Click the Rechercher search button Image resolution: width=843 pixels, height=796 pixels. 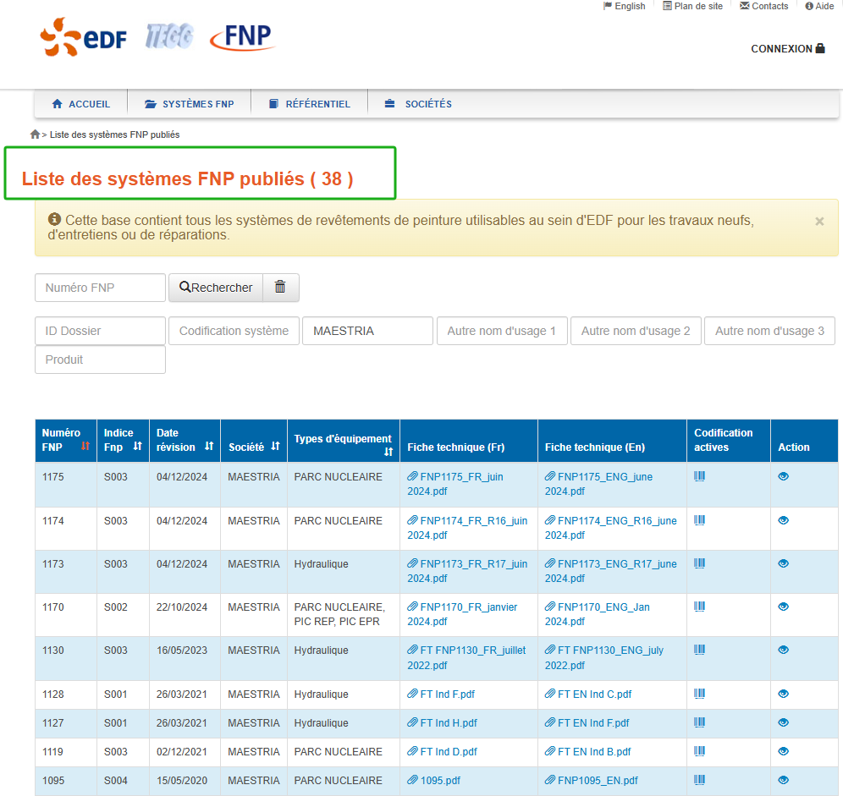[x=216, y=288]
